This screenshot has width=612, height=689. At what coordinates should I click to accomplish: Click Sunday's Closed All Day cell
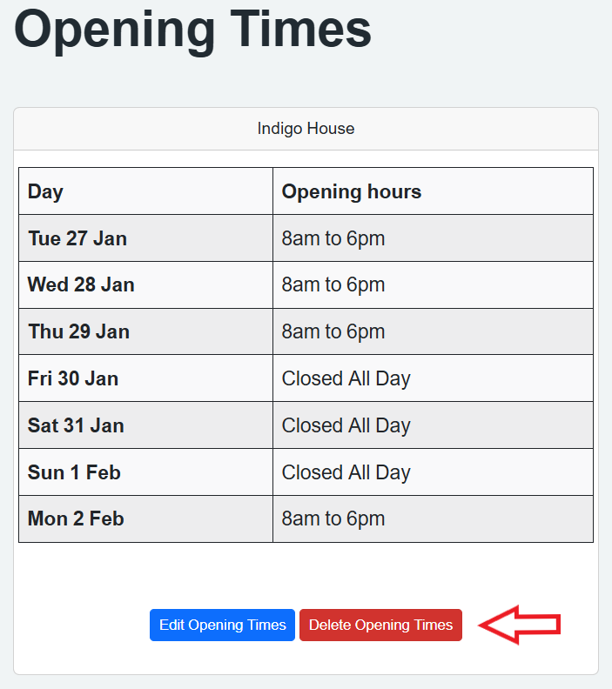[346, 472]
